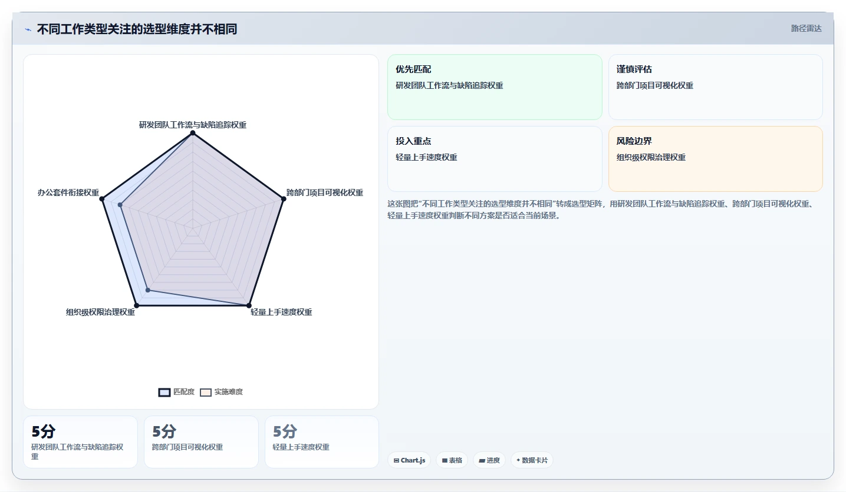Click radar axis label 轻量上手速度权重
This screenshot has height=492, width=846.
(281, 312)
